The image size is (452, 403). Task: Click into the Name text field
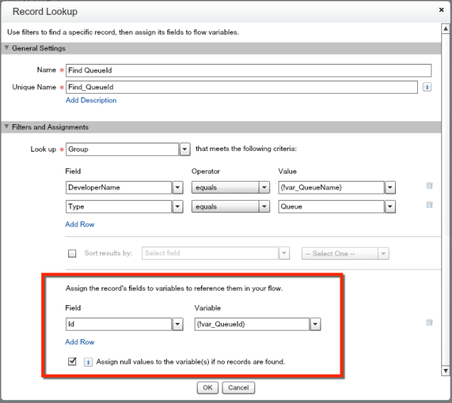click(248, 70)
